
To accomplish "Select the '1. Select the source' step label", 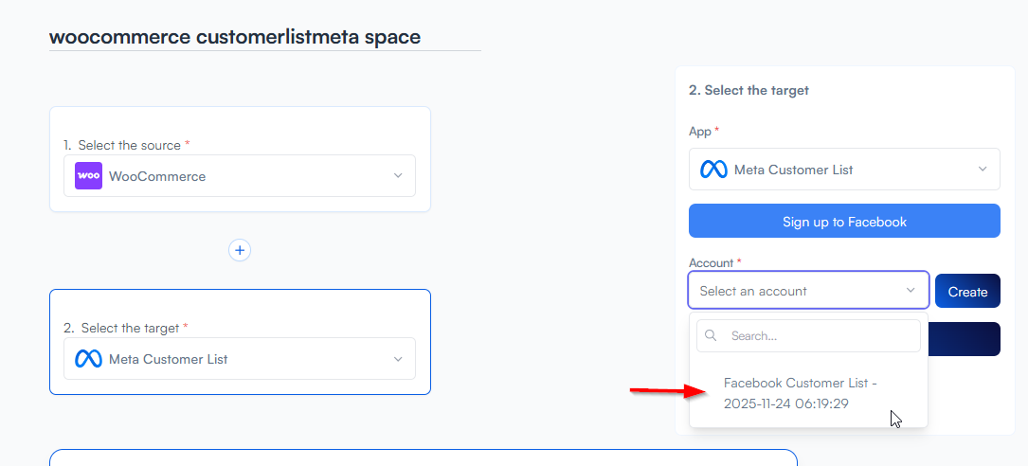I will tap(126, 145).
